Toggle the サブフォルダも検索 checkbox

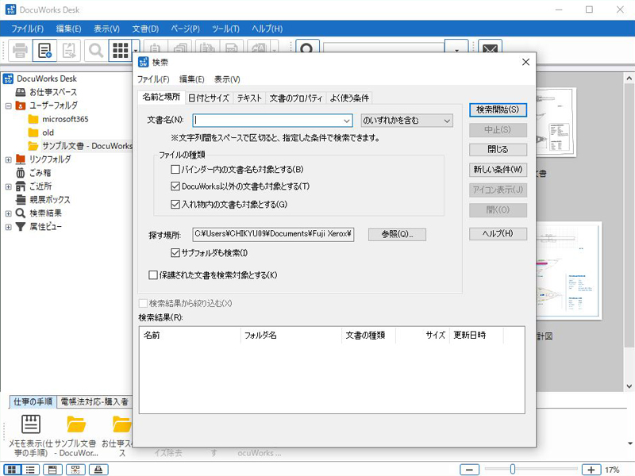175,253
